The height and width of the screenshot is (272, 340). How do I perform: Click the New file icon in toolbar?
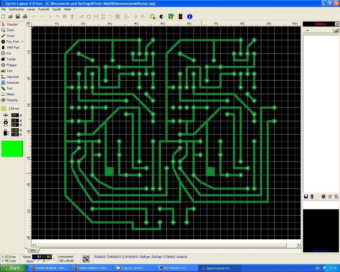3,17
